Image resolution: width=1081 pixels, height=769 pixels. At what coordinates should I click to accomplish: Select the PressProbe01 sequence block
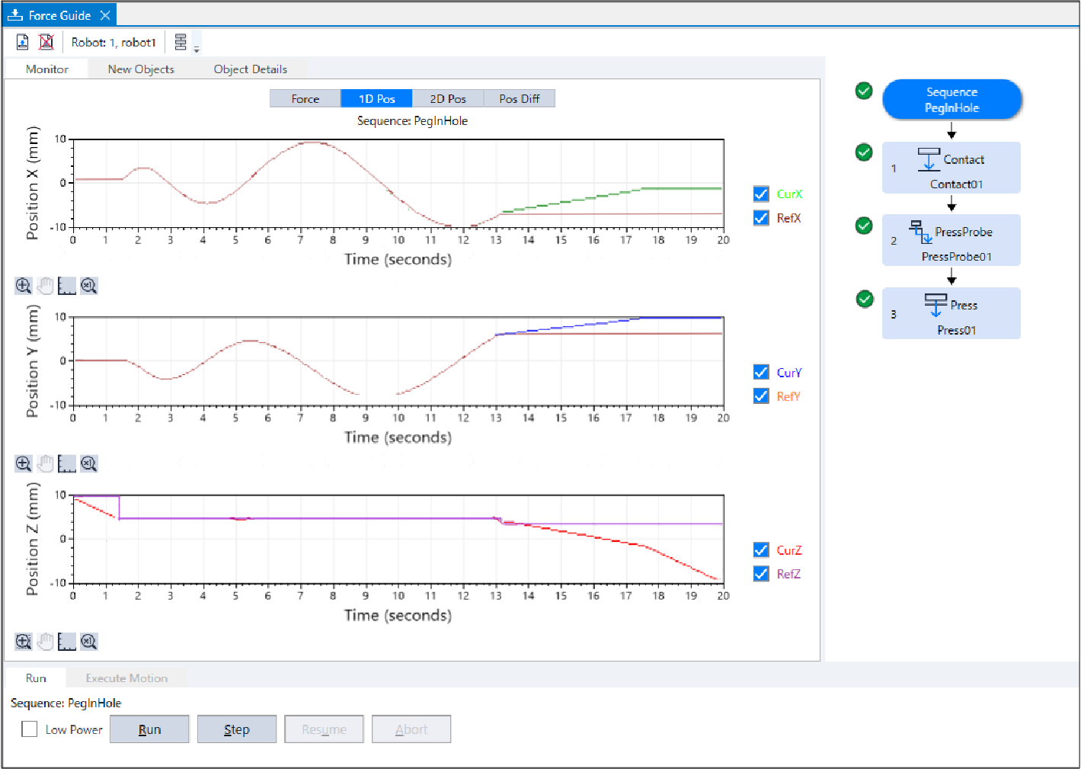(x=951, y=241)
